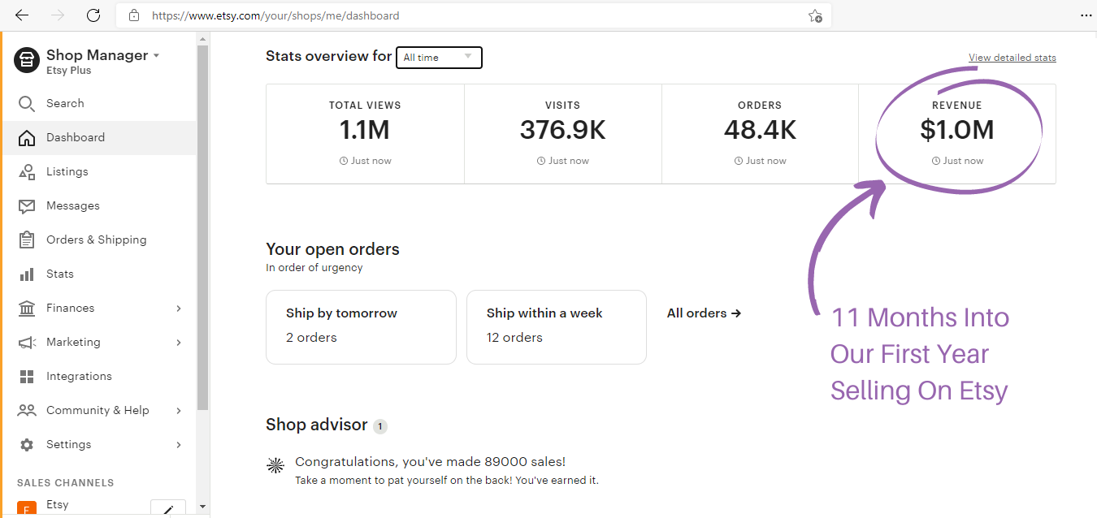Image resolution: width=1097 pixels, height=518 pixels.
Task: Open the All time period dropdown
Action: [439, 58]
